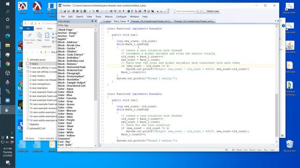Click the Cut toolbar icon
This screenshot has width=300, height=168.
(x=90, y=11)
